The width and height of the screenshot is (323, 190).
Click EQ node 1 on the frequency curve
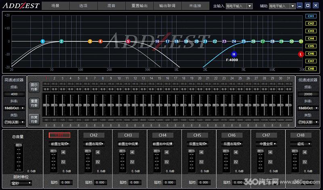(43, 42)
